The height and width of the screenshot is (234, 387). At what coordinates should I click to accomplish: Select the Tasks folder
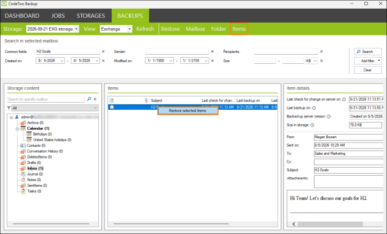click(34, 191)
